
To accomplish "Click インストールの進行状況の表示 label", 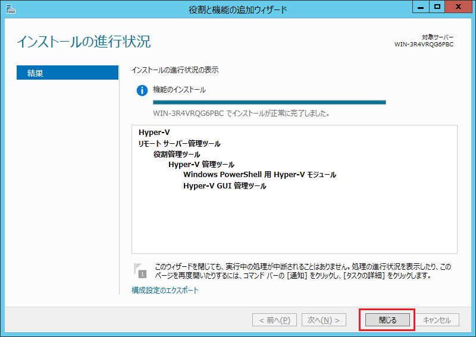I will click(175, 70).
